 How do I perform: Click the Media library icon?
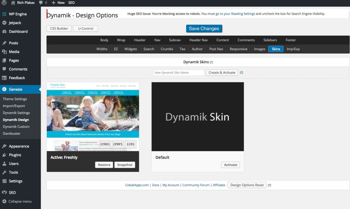coord(4,51)
